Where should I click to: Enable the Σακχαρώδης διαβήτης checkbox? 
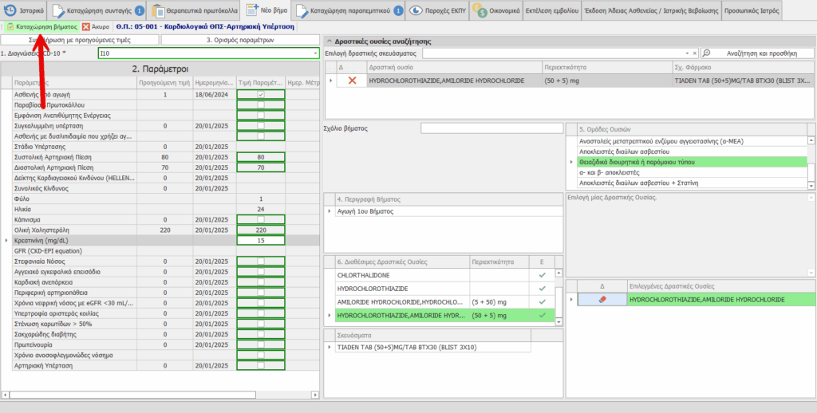(x=260, y=333)
